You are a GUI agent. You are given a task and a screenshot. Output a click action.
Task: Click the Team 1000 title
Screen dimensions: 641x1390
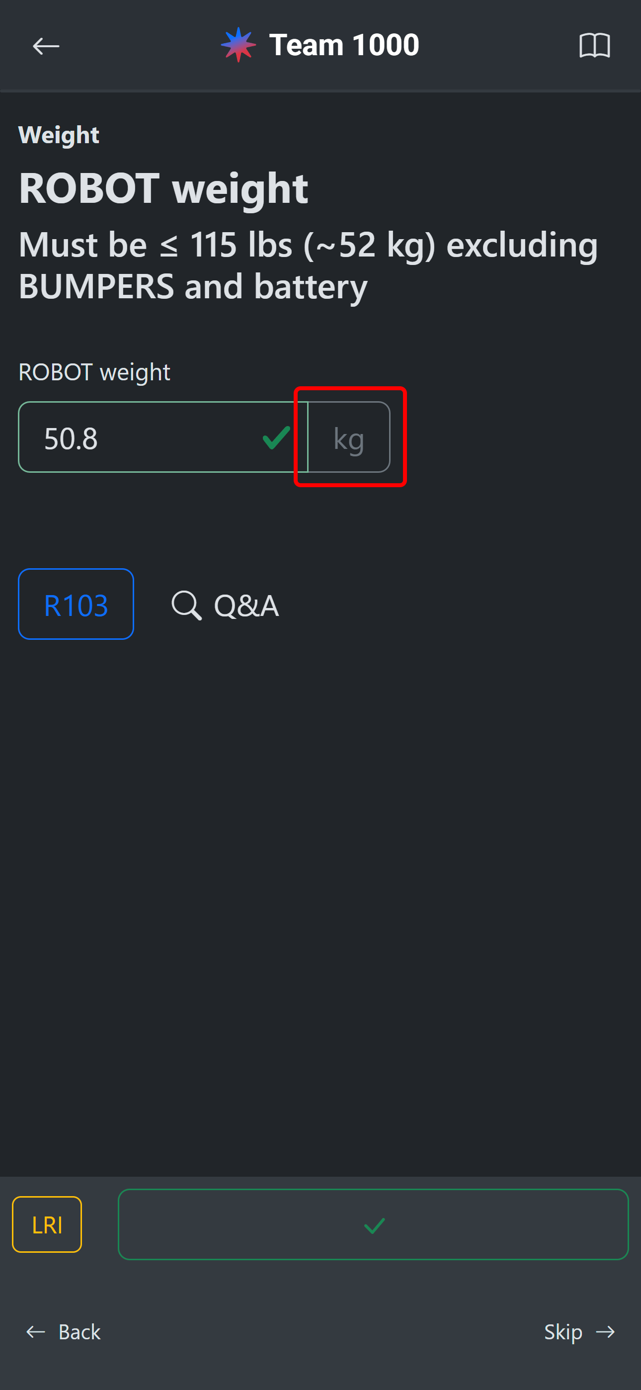point(344,45)
